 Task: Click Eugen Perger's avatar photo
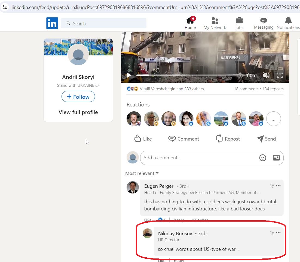pos(133,187)
